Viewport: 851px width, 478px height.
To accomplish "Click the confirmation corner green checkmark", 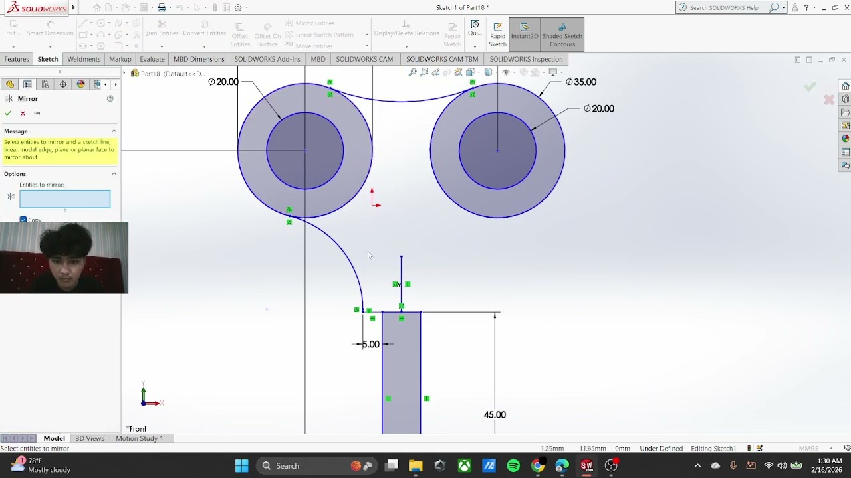I will (810, 86).
